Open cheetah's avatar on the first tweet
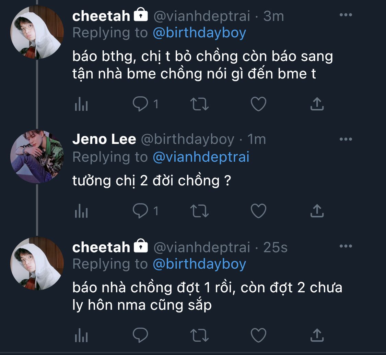This screenshot has width=386, height=355. 37,32
